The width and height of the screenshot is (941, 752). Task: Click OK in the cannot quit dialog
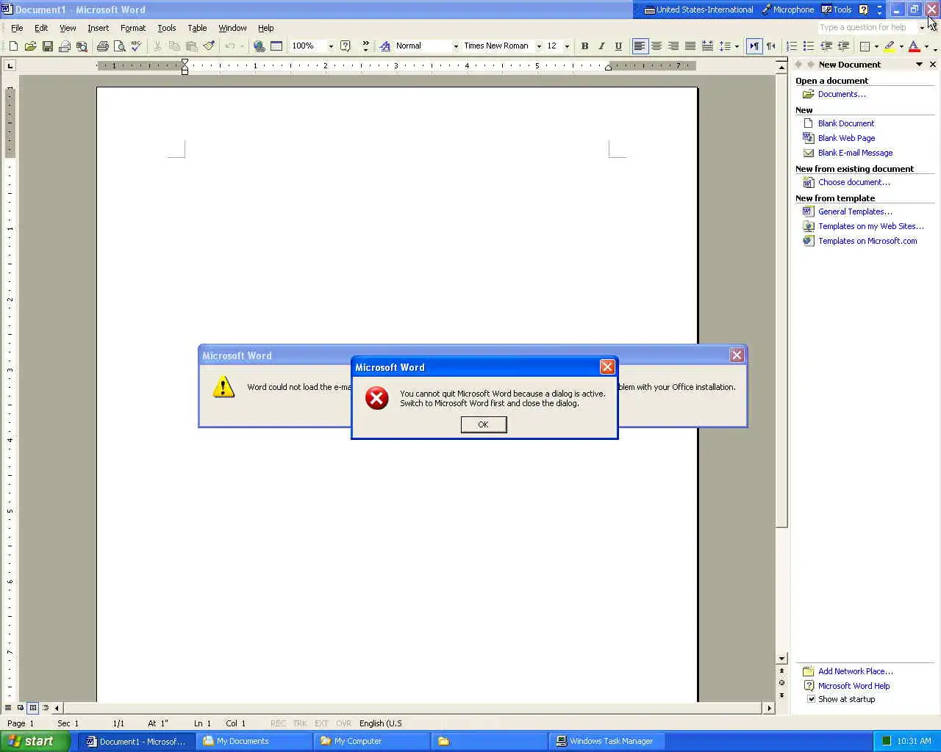484,424
